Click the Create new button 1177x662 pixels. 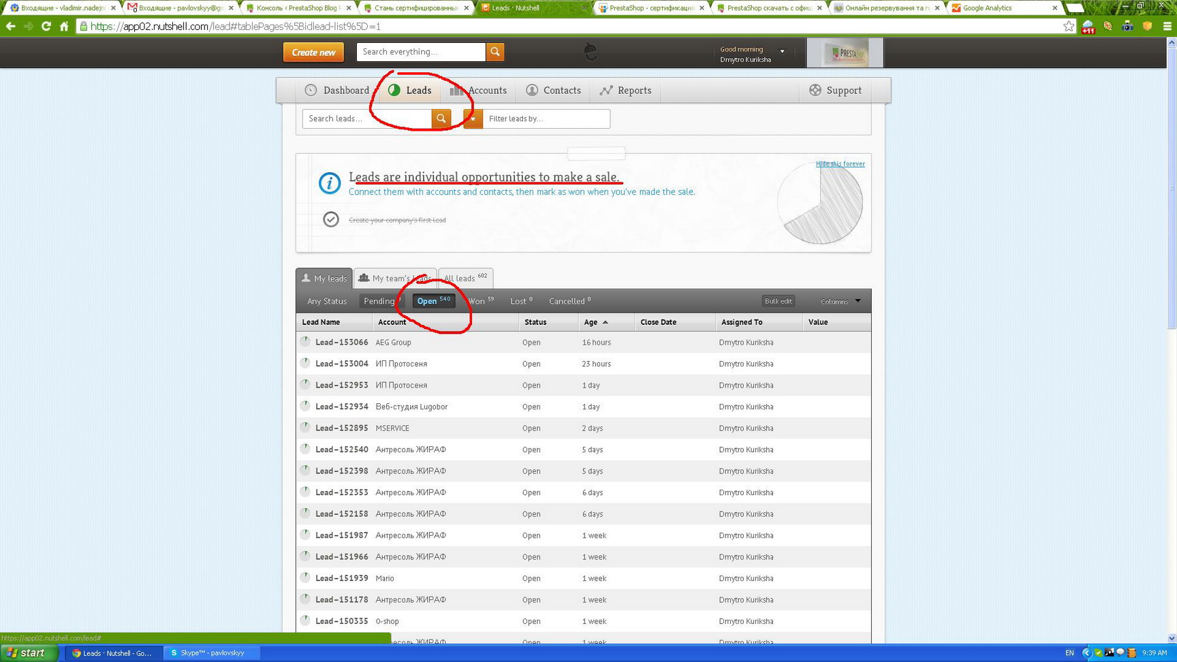(313, 52)
